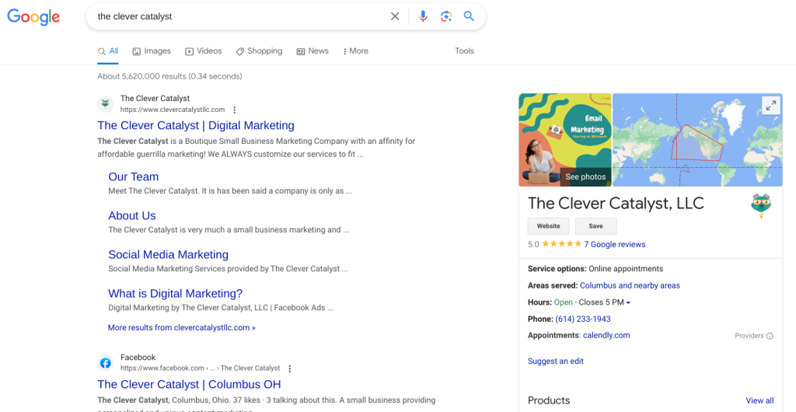Click the Google logo

tap(33, 17)
